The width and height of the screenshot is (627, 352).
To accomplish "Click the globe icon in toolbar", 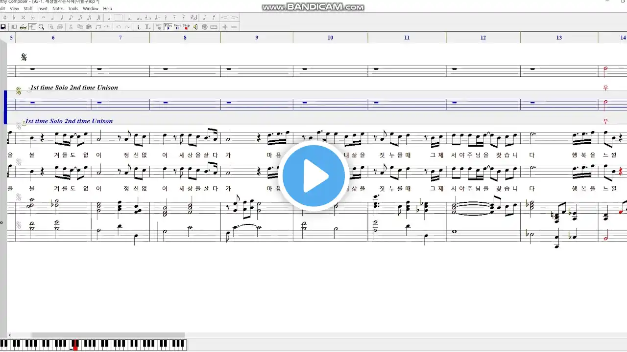I will click(x=204, y=27).
